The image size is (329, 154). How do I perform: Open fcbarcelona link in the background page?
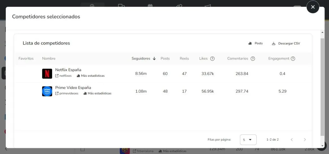(x=143, y=151)
